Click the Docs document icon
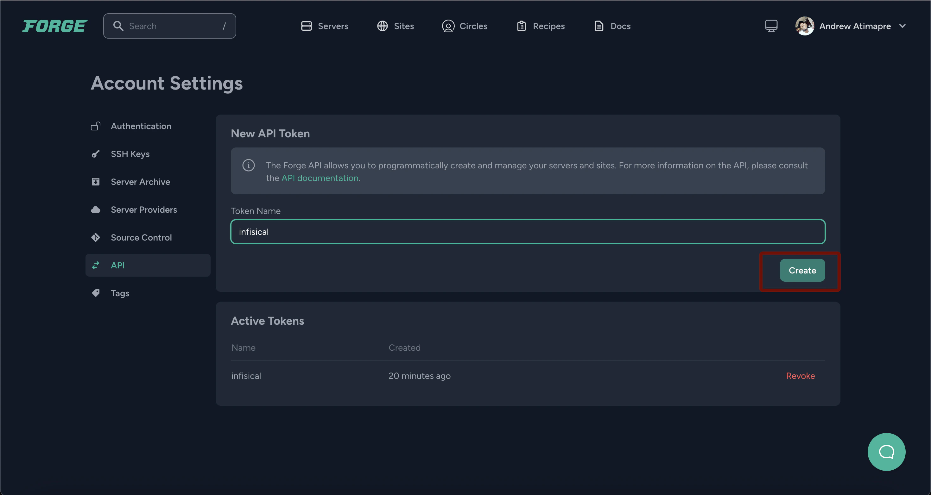This screenshot has height=495, width=931. click(599, 26)
